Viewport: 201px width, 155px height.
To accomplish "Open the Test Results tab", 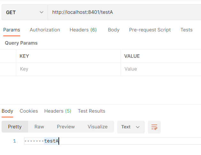I will tap(91, 111).
